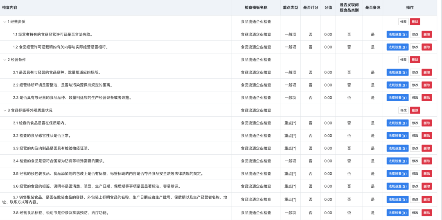
Task: Click 修改 for row 2.3
Action: (415, 98)
